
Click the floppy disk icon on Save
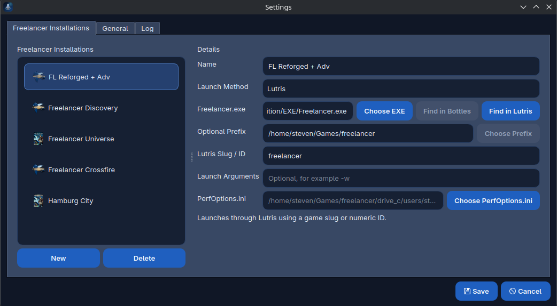tap(467, 291)
